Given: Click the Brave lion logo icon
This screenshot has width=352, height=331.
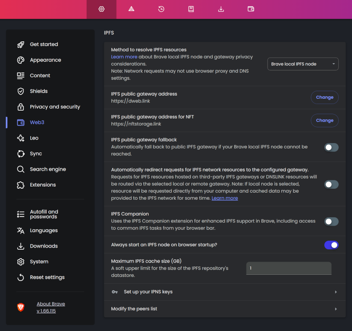Looking at the screenshot, I should pos(21,307).
